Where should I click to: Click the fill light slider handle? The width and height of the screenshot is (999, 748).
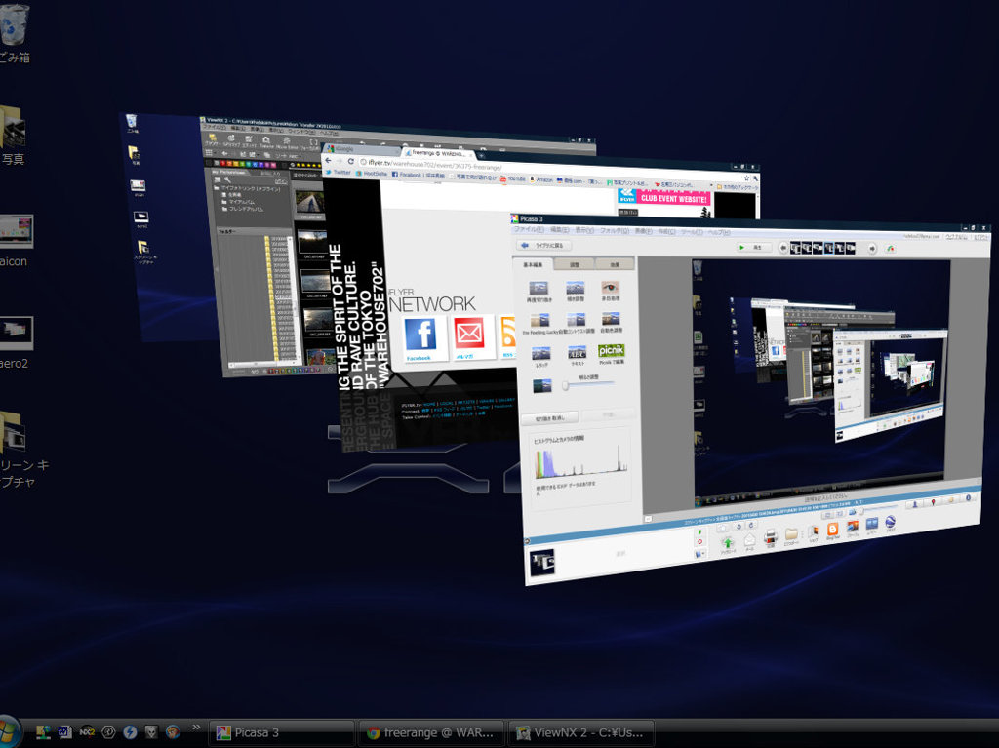pos(565,386)
